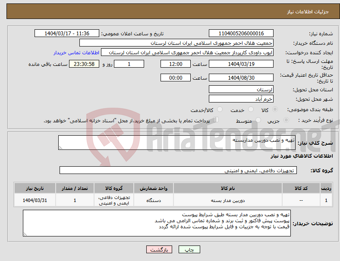Click the کد کالا column header
This screenshot has height=261, width=340.
pos(301,188)
